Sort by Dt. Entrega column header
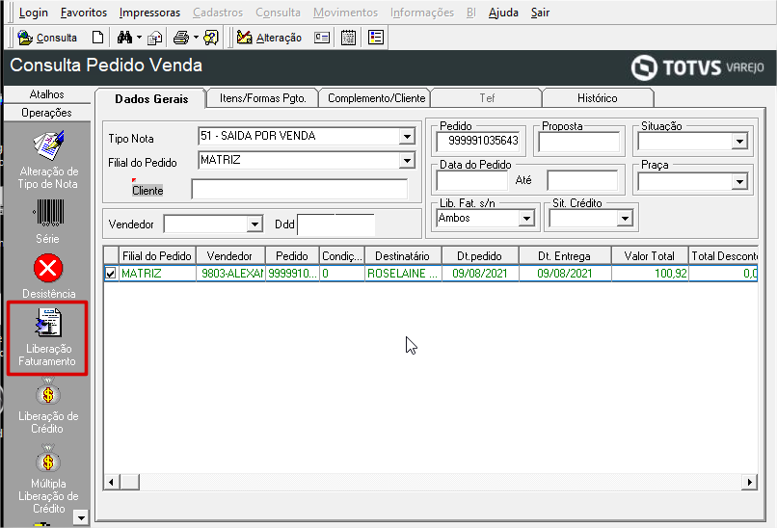Image resolution: width=777 pixels, height=528 pixels. click(565, 256)
